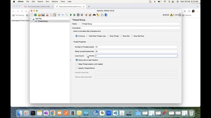The height and width of the screenshot is (118, 211).
Task: Select the Stop Test radio button
Action: coord(121,36)
